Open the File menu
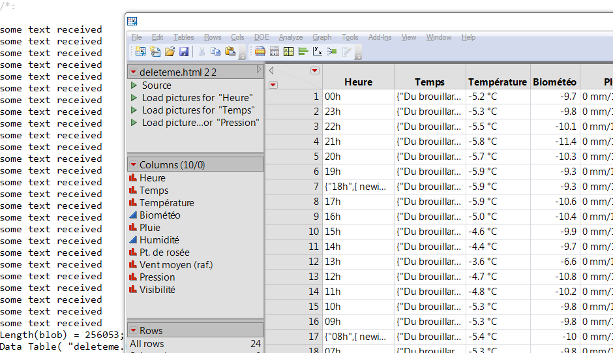The width and height of the screenshot is (613, 353). pyautogui.click(x=137, y=37)
